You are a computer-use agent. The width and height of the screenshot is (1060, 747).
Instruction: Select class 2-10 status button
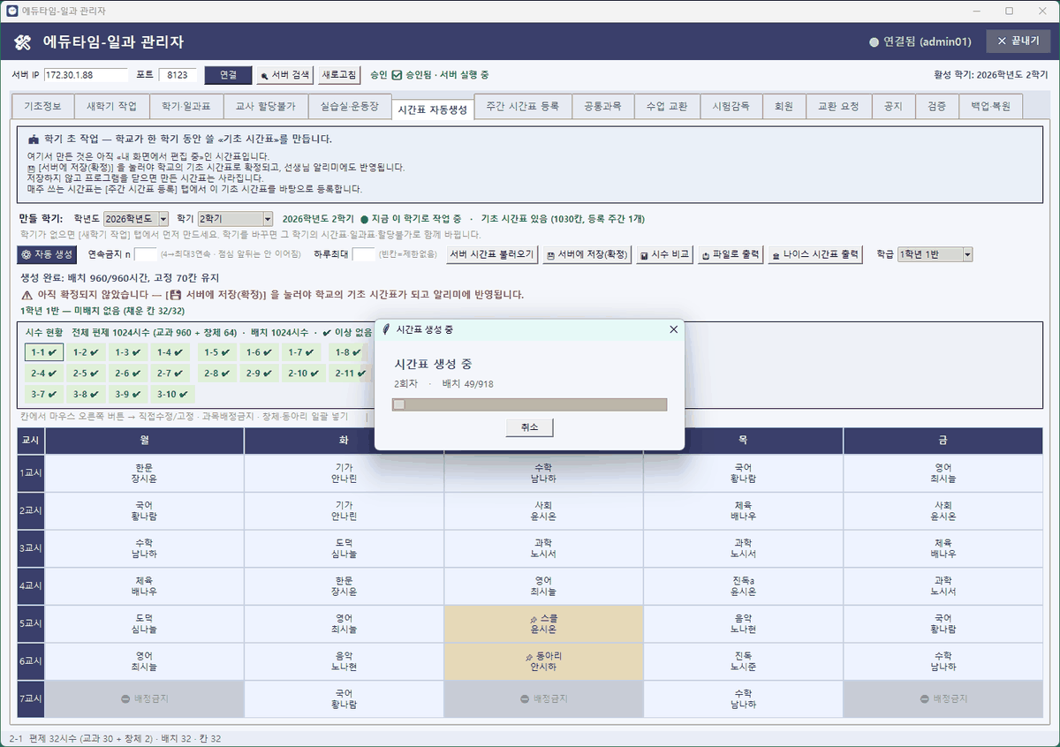tap(305, 373)
